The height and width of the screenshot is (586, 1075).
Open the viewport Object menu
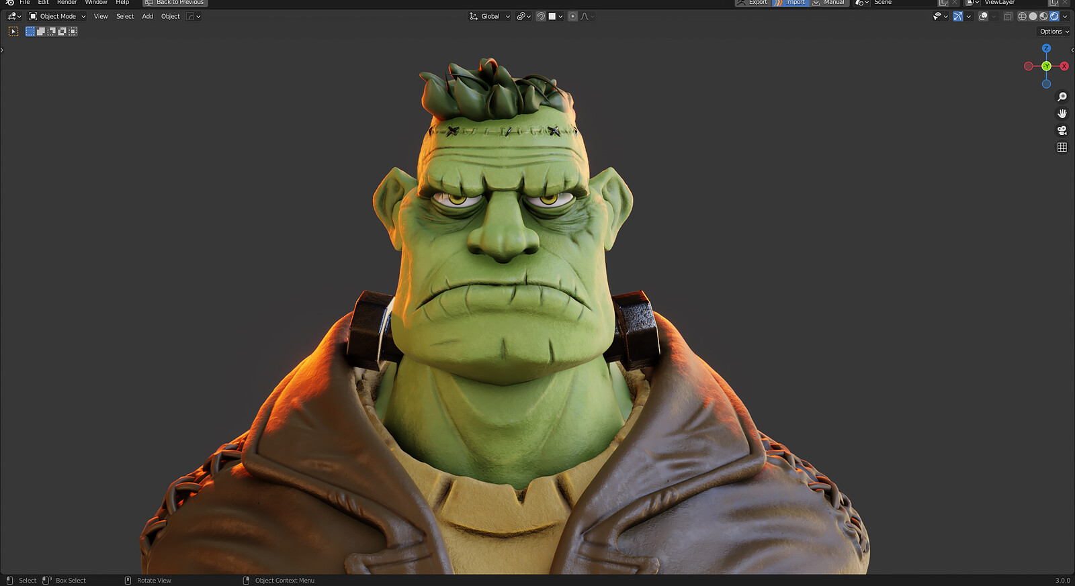click(x=171, y=16)
